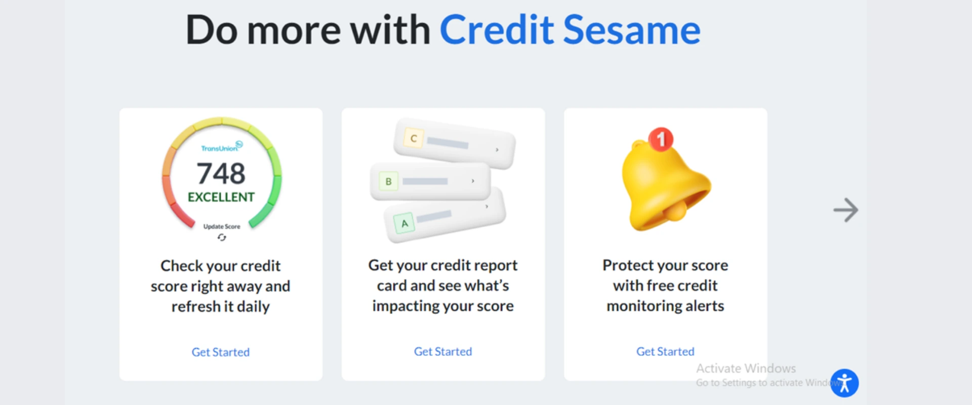Click Get Started under credit report card
This screenshot has height=405, width=972.
[x=443, y=351]
